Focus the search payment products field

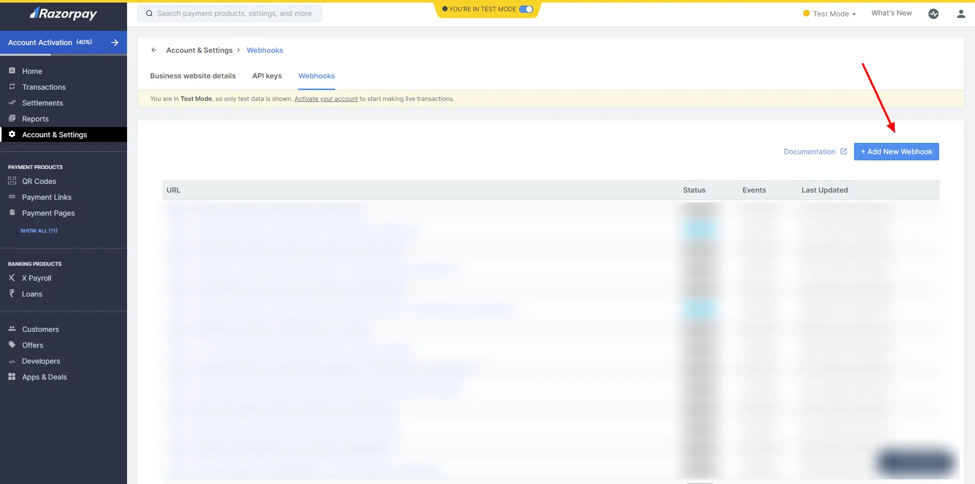[x=230, y=13]
